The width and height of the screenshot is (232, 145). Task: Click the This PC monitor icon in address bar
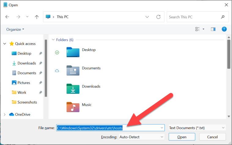click(x=48, y=17)
